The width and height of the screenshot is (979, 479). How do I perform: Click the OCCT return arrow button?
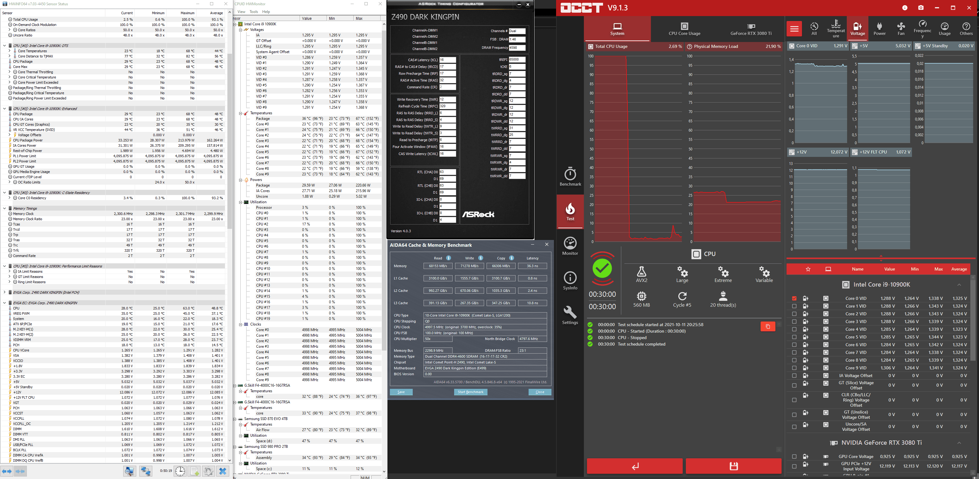click(x=635, y=466)
